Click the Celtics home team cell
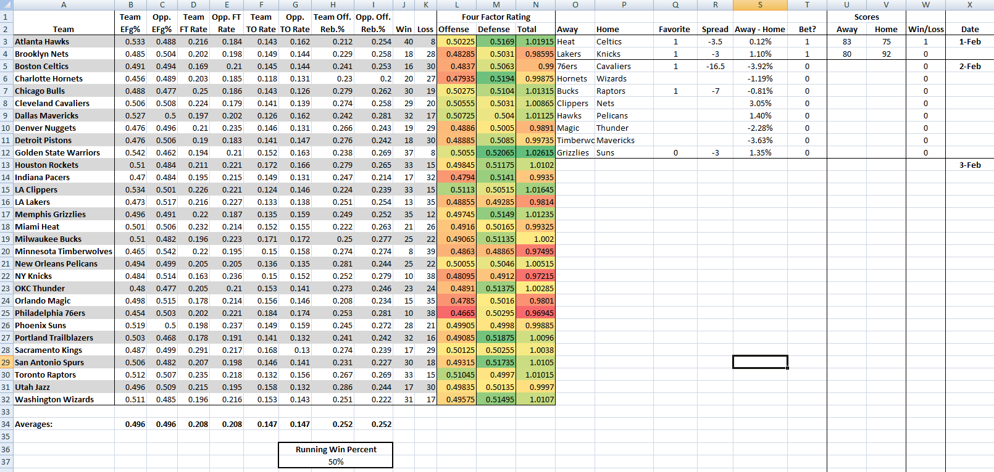 coord(624,41)
